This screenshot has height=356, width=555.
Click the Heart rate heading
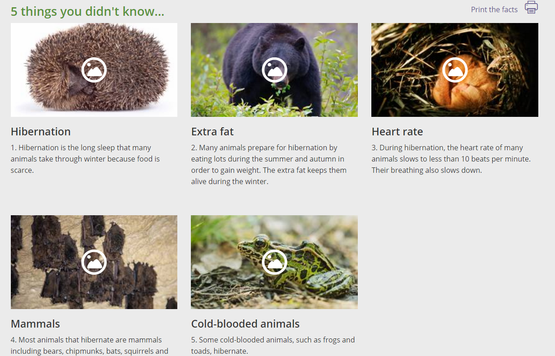tap(397, 132)
